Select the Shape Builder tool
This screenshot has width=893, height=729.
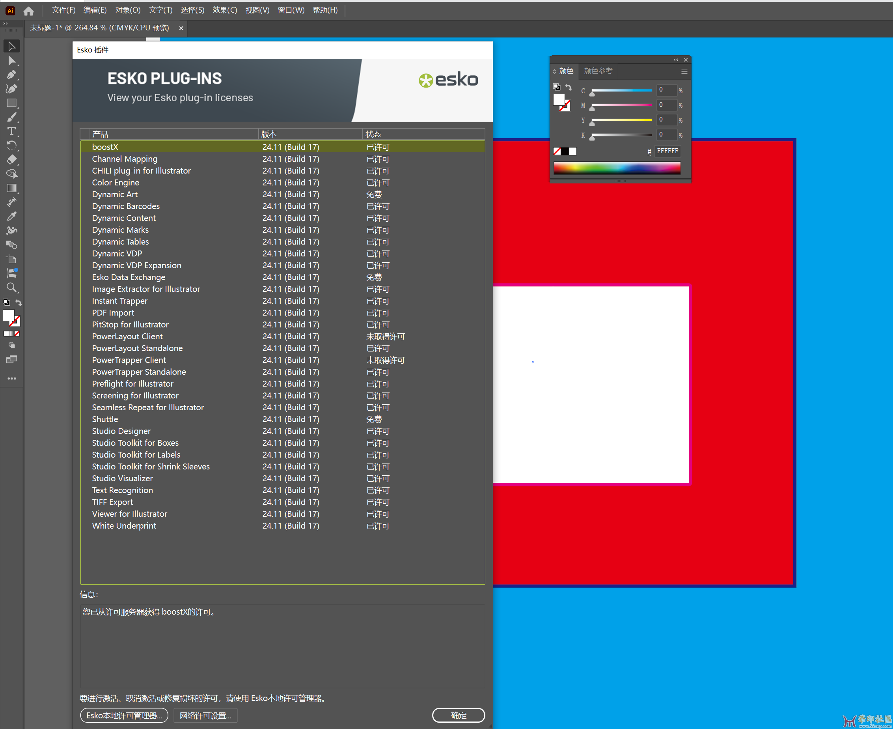point(12,245)
